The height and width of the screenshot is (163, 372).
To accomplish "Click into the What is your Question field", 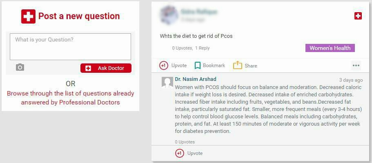I will (70, 46).
